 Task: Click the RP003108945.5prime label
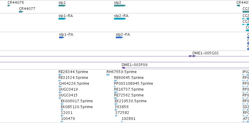coord(133,84)
